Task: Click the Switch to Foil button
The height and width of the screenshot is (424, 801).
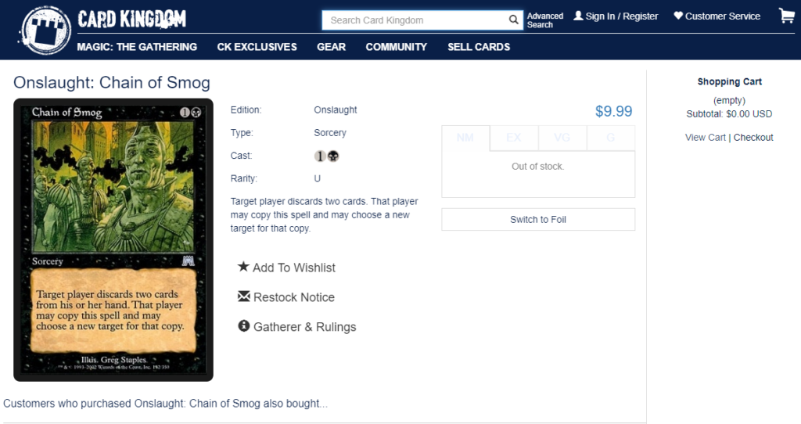Action: tap(538, 220)
